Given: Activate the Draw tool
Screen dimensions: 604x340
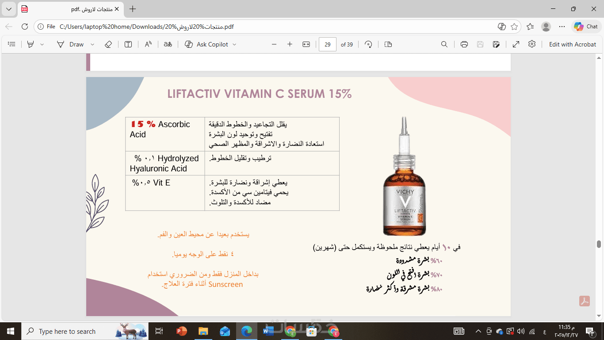Looking at the screenshot, I should pos(70,44).
